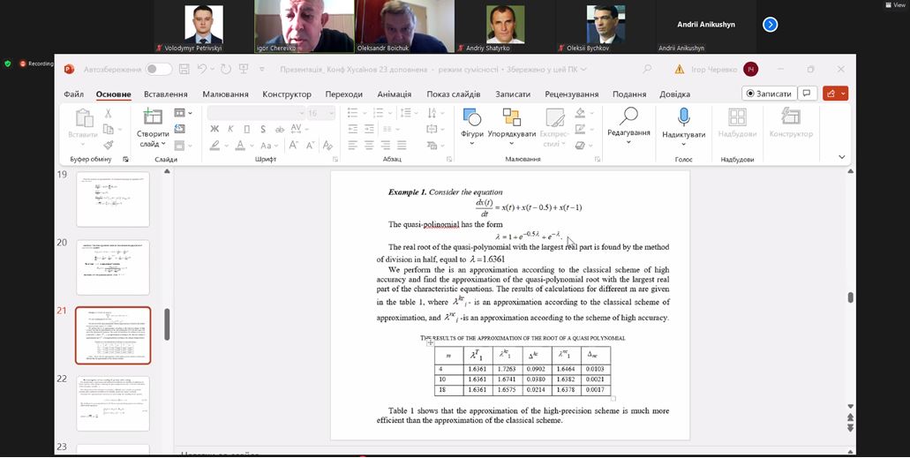Screen dimensions: 910x458
Task: Apply numbered list
Action: point(378,113)
